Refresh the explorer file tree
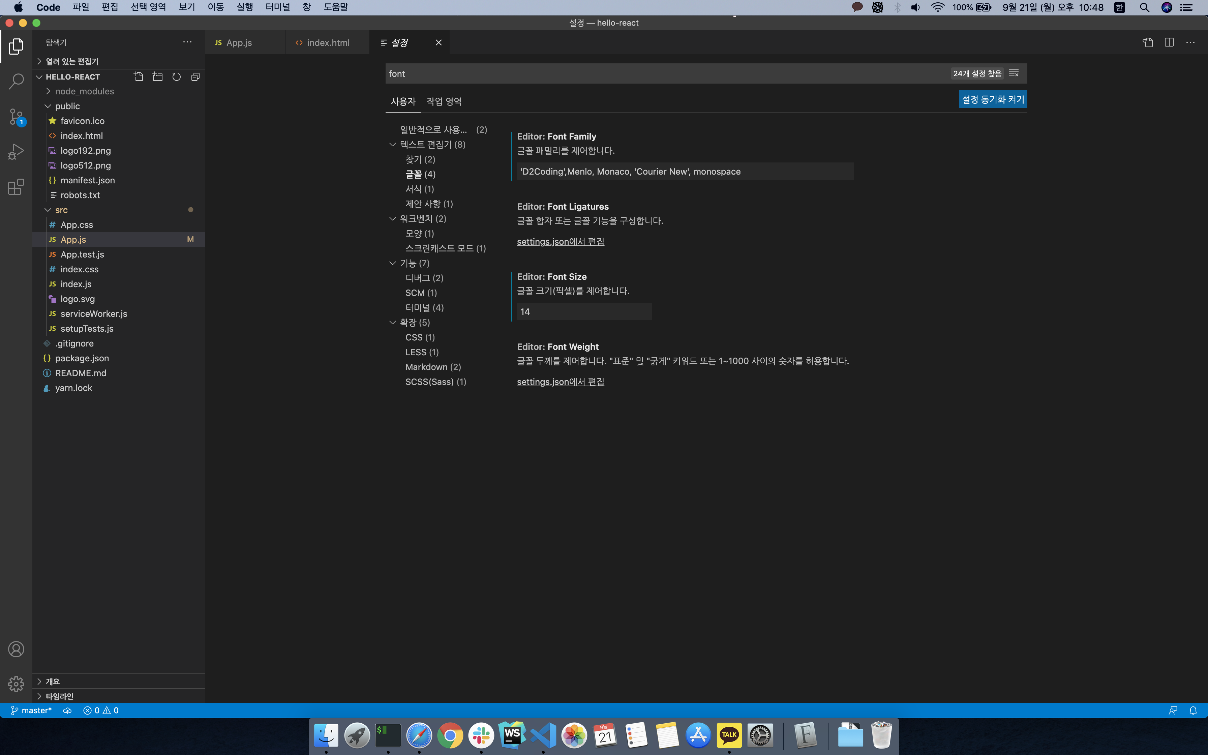Viewport: 1208px width, 755px height. point(176,77)
